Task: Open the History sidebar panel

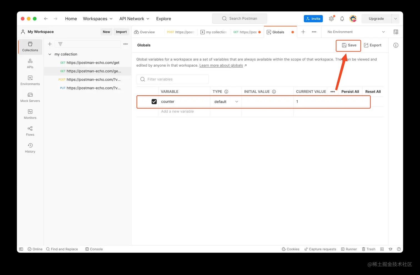Action: click(x=30, y=148)
